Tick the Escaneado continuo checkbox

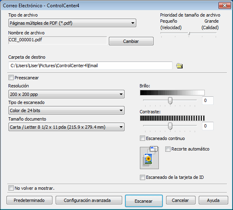142,138
